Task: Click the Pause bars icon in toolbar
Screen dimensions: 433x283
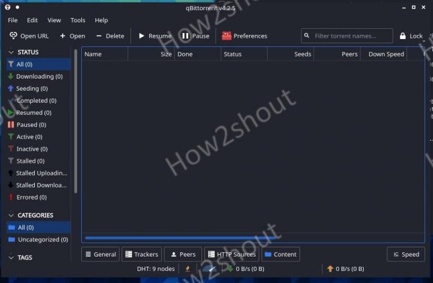Action: tap(185, 36)
